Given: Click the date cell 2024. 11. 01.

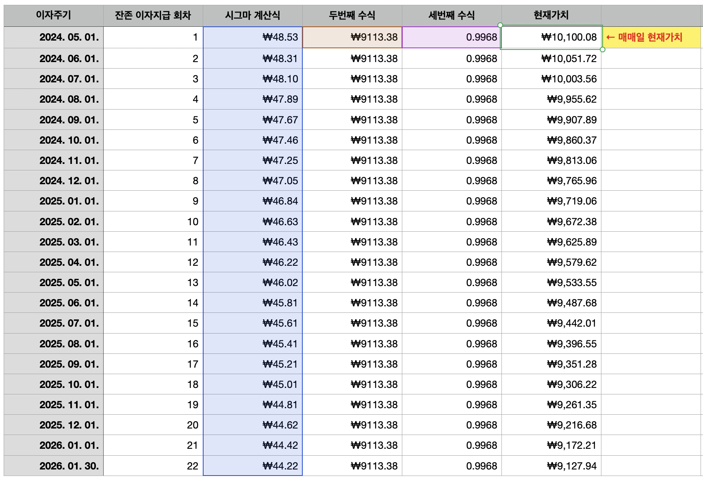Looking at the screenshot, I should (x=54, y=160).
